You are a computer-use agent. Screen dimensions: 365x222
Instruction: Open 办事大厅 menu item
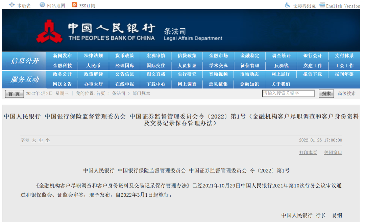tap(93, 84)
